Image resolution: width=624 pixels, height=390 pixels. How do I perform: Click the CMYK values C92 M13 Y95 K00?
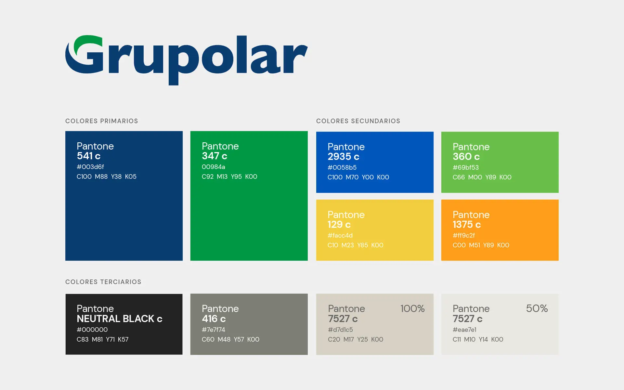tap(229, 176)
